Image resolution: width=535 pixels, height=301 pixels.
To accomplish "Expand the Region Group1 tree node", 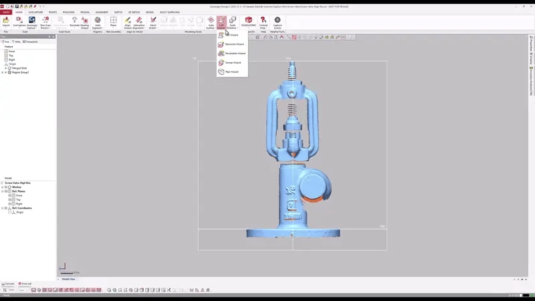I will pos(3,72).
